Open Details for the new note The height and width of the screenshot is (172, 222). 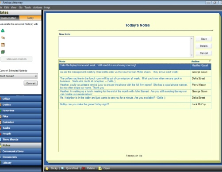(204, 46)
